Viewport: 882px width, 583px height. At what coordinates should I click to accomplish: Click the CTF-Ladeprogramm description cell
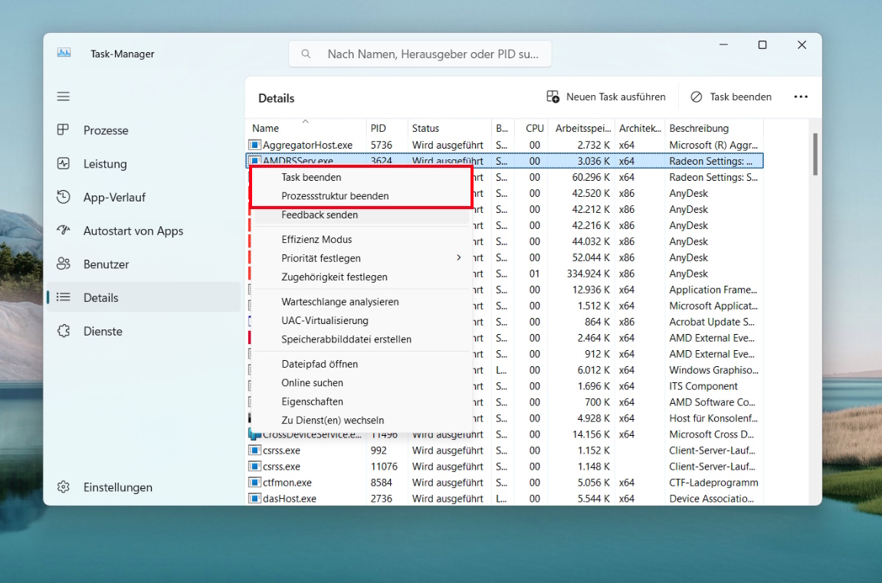(x=713, y=483)
